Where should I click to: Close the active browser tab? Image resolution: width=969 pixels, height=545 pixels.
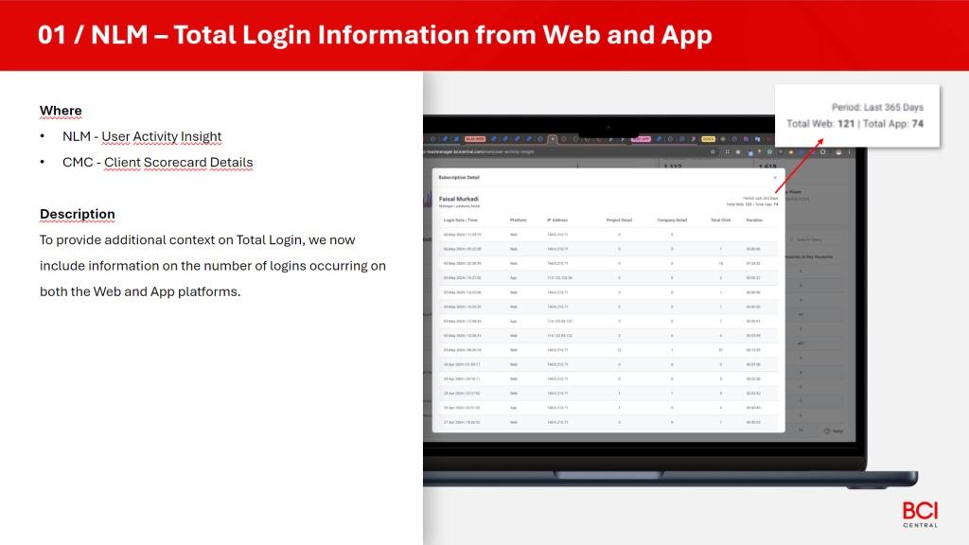(554, 139)
